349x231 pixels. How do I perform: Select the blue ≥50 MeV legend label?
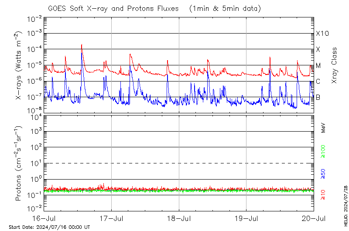click(323, 173)
